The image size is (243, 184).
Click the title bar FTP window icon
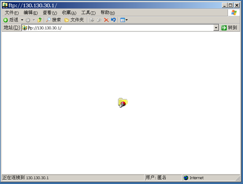[x=5, y=5]
